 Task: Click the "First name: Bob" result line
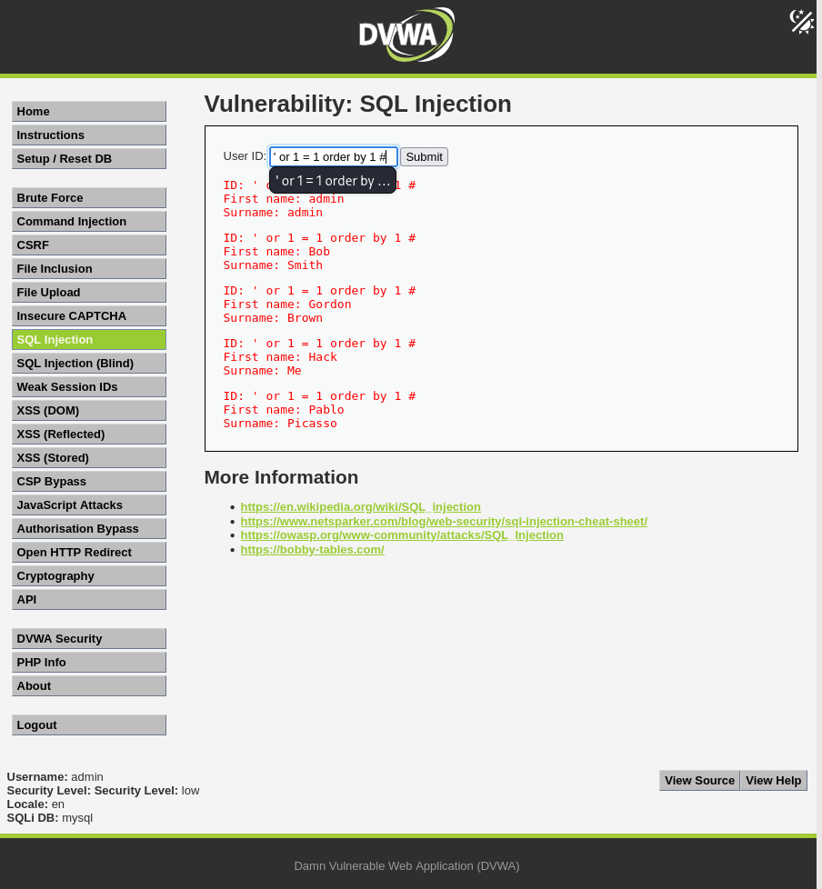(276, 252)
